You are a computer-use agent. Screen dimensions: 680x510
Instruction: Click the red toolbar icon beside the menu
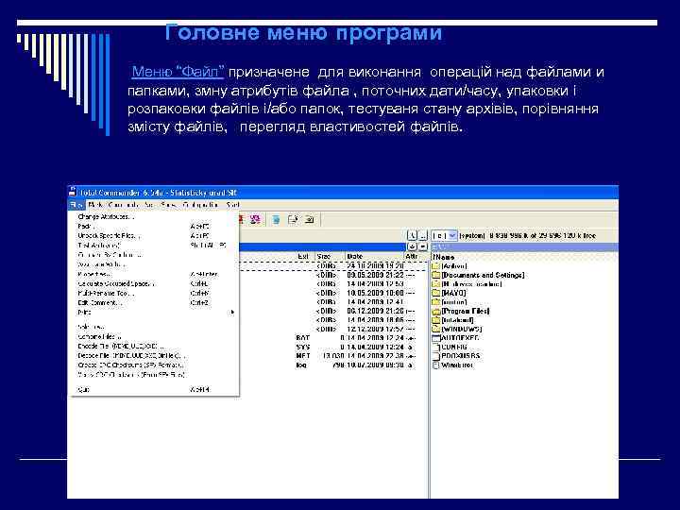[x=243, y=219]
